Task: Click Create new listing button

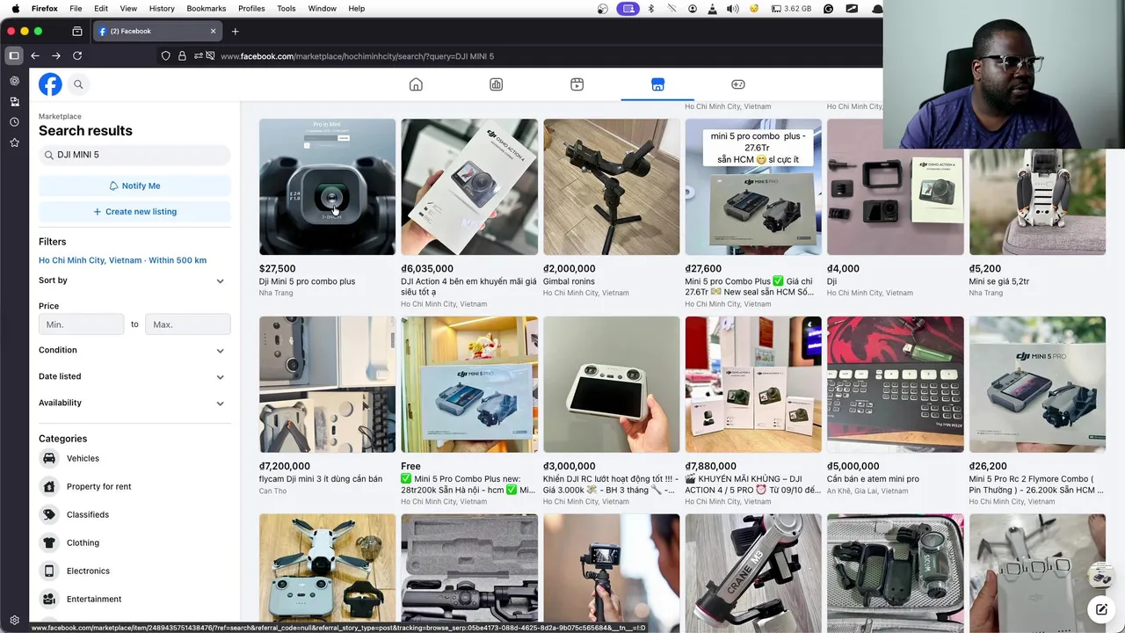Action: tap(134, 211)
